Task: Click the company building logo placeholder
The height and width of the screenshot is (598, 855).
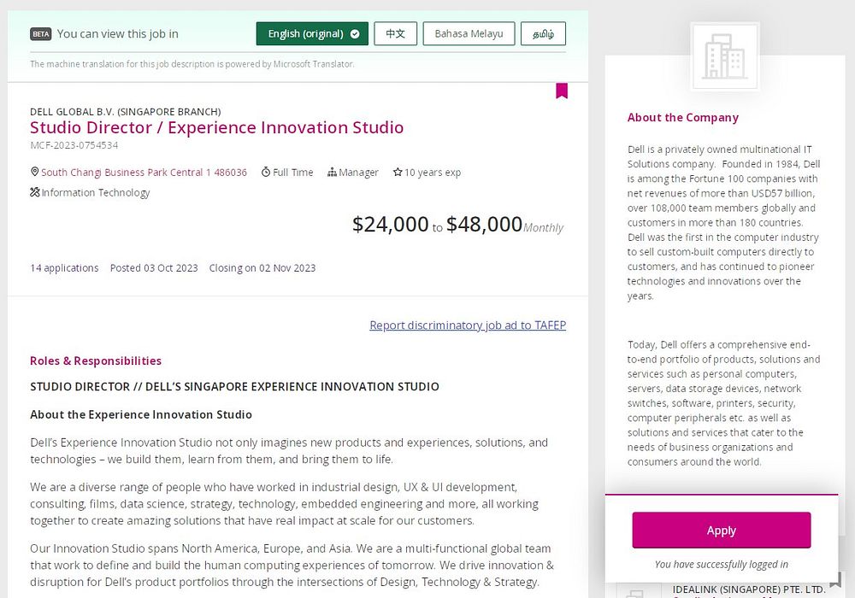Action: 724,57
